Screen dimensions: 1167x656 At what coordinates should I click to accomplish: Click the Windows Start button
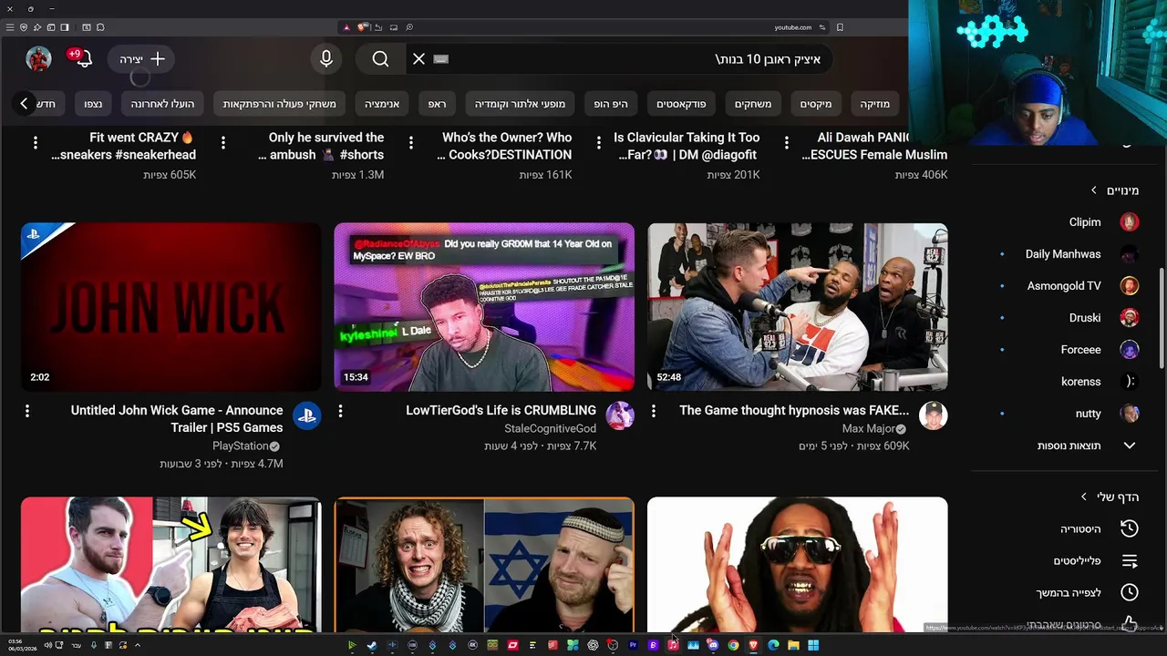(813, 645)
